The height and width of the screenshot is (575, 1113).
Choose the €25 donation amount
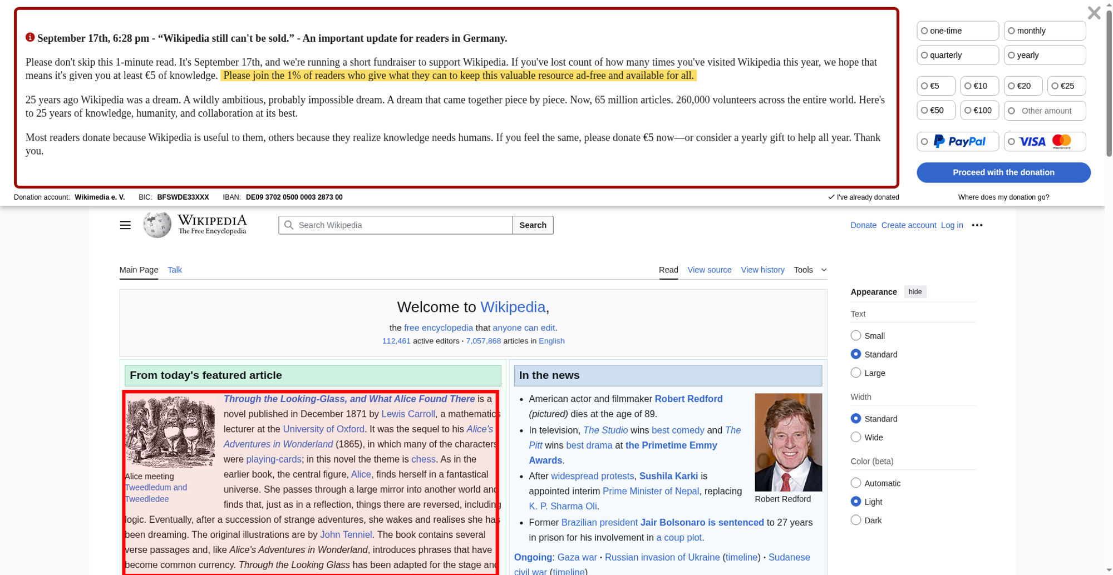1066,86
